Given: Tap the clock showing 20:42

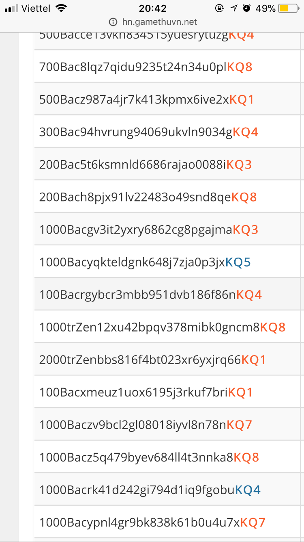Looking at the screenshot, I should 152,7.
